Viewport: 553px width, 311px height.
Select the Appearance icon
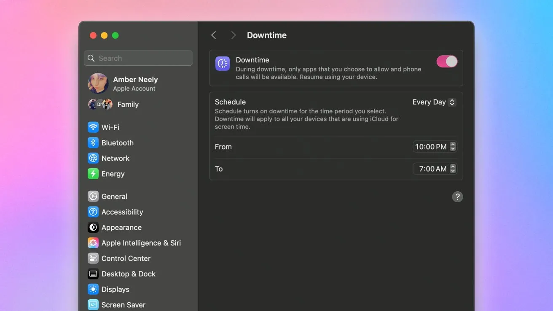(x=93, y=228)
